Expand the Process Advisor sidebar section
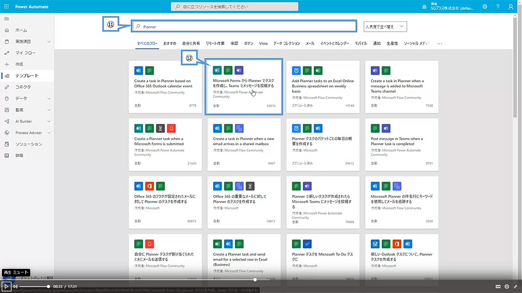 [49, 133]
